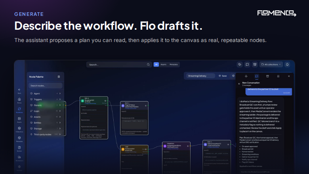The height and width of the screenshot is (174, 309).
Task: Click the cube icon next to Save
Action: coord(233,76)
